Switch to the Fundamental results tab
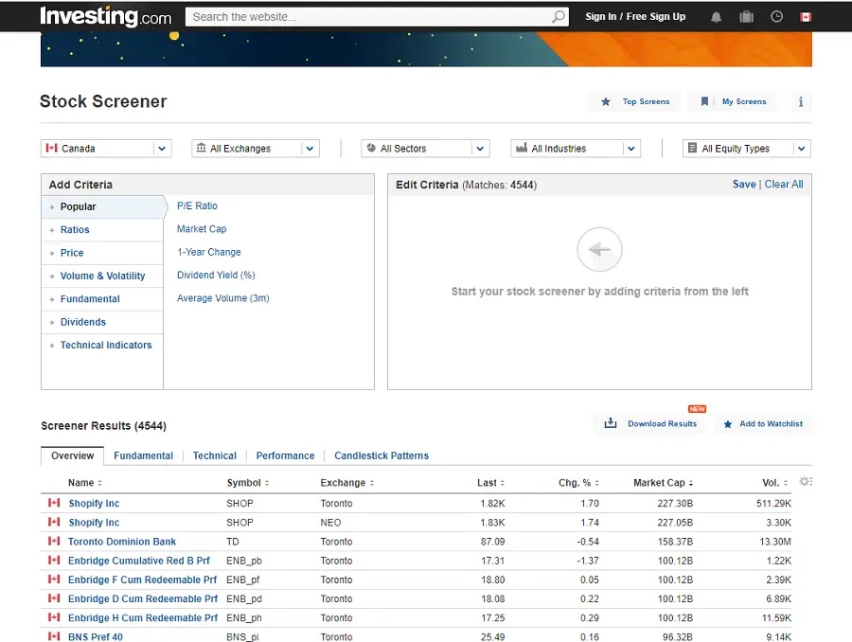Image resolution: width=852 pixels, height=642 pixels. click(x=143, y=455)
